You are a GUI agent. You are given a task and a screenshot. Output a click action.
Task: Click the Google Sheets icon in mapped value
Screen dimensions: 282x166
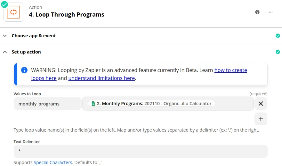point(93,104)
